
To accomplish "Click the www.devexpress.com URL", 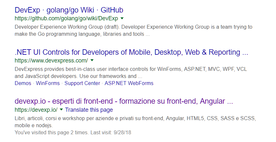I will pyautogui.click(x=51, y=61).
